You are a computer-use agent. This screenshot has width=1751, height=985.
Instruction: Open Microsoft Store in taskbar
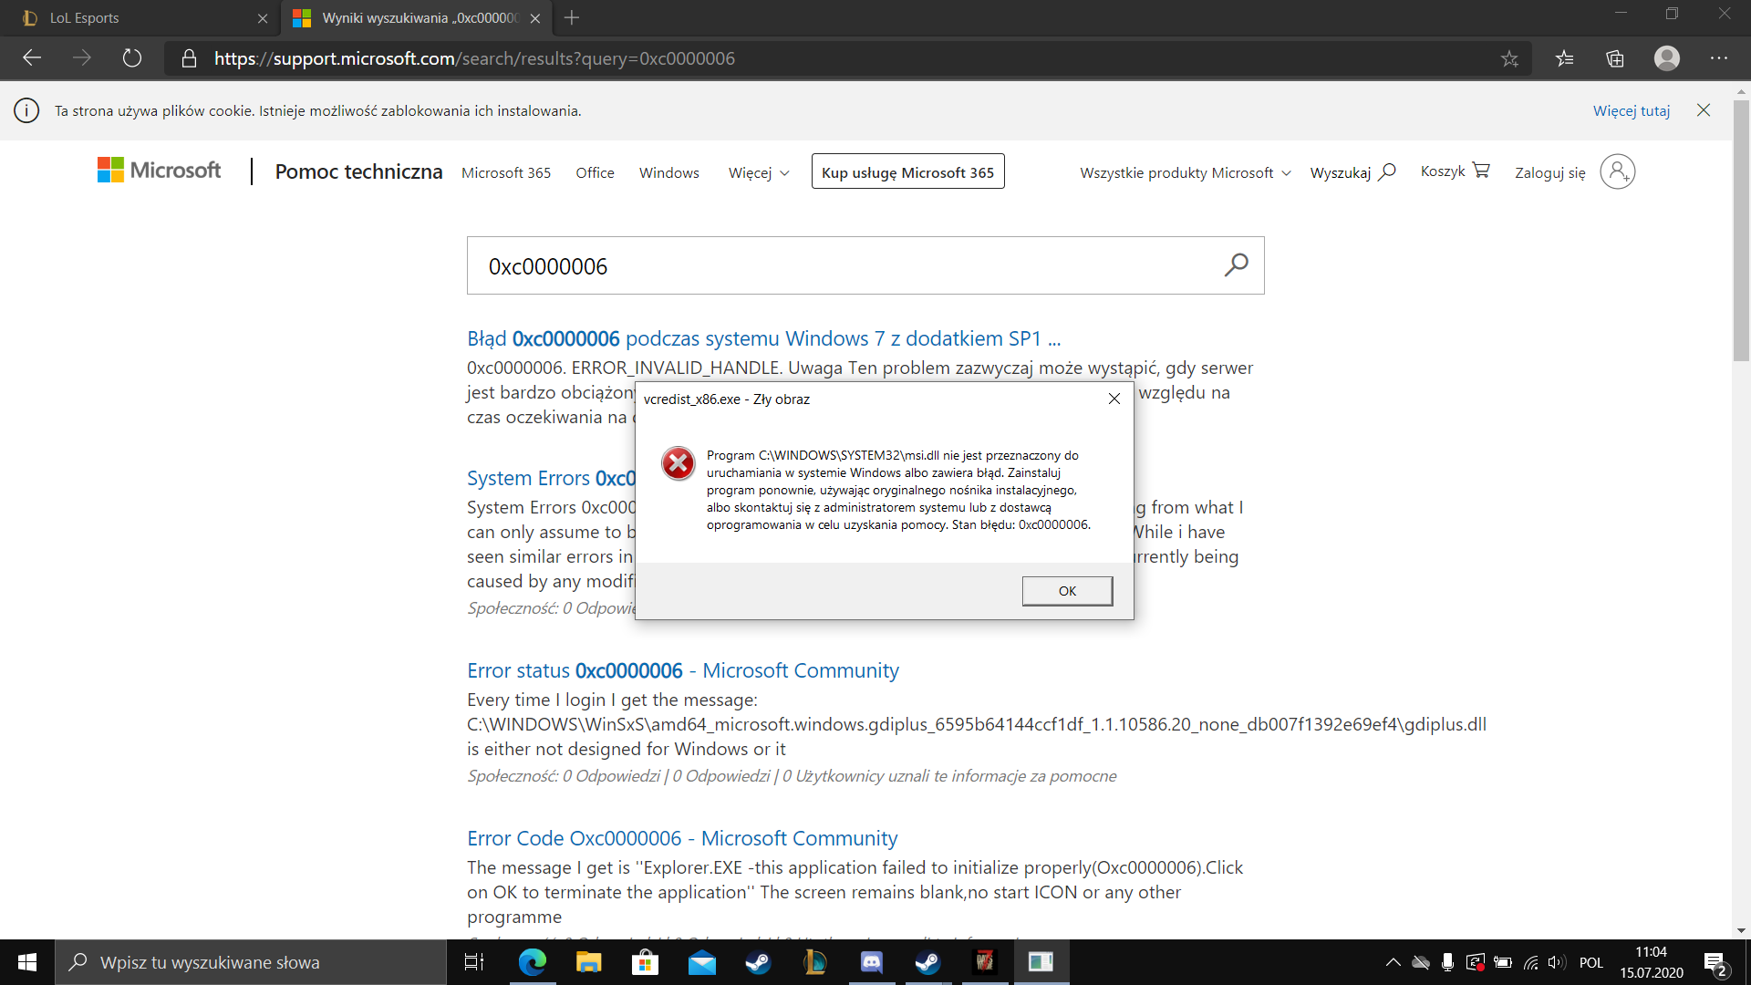pos(645,962)
